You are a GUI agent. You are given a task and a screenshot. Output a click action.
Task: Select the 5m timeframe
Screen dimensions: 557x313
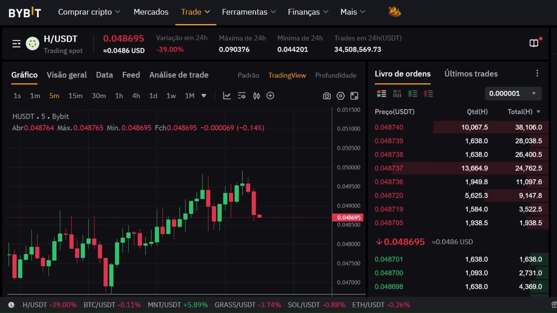point(54,96)
